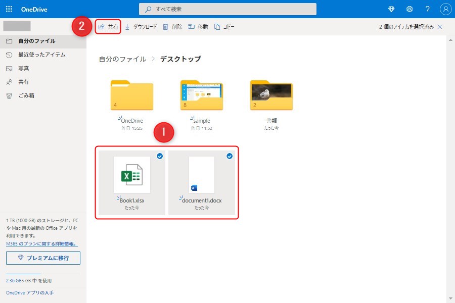Open the sample folder thumbnail
This screenshot has width=455, height=303.
(201, 96)
